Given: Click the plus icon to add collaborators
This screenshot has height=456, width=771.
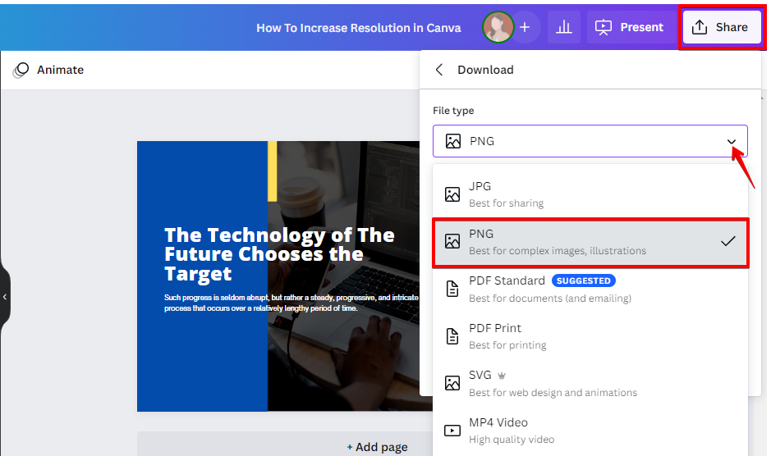Looking at the screenshot, I should tap(525, 27).
